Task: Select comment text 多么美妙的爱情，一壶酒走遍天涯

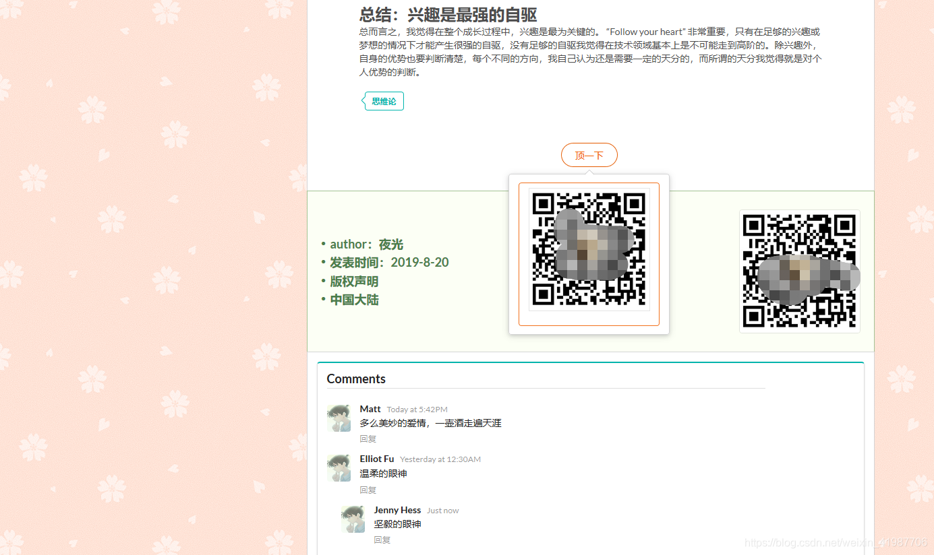Action: point(430,424)
